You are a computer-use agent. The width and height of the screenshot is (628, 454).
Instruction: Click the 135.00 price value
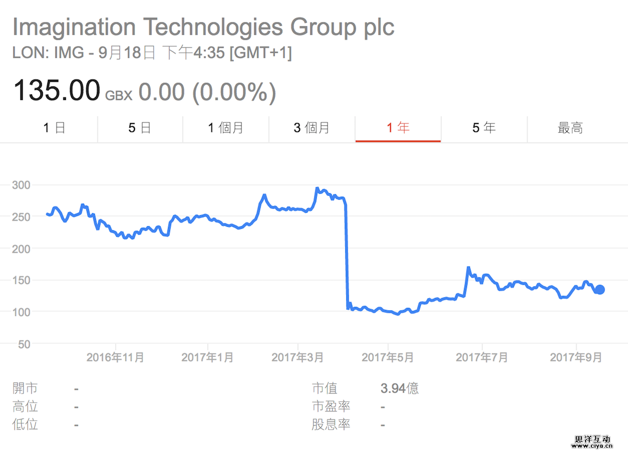[x=57, y=90]
